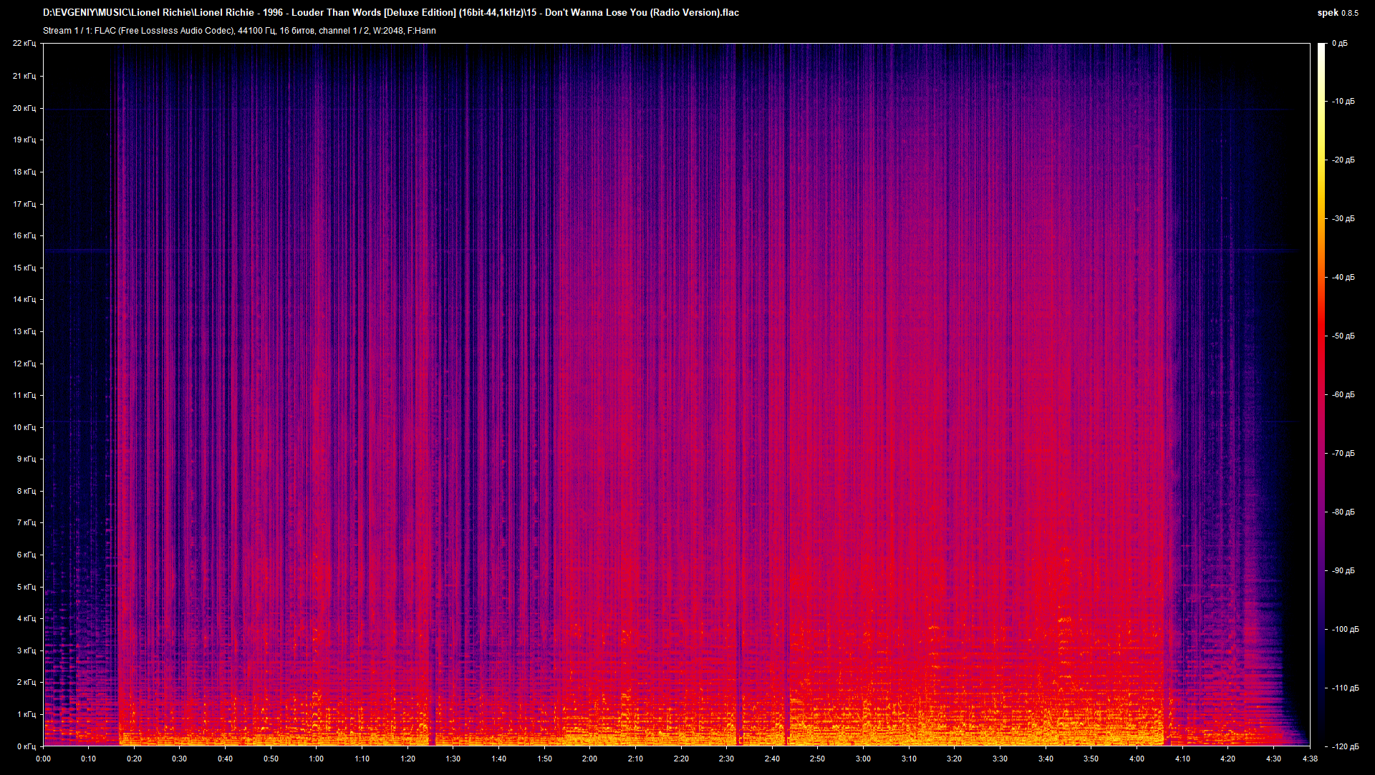Click the '4:38' end time label
1375x775 pixels.
1310,759
